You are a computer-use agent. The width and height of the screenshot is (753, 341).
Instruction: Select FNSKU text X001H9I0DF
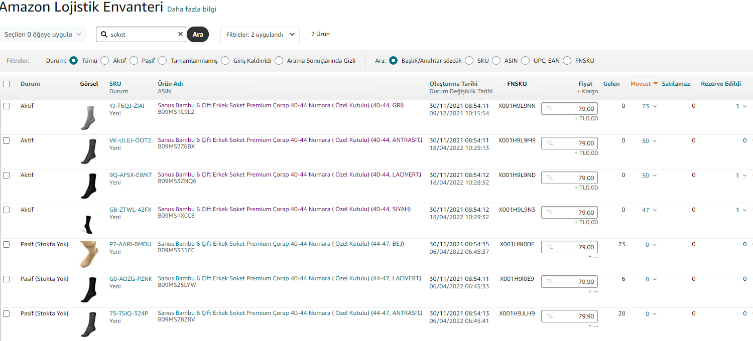517,244
